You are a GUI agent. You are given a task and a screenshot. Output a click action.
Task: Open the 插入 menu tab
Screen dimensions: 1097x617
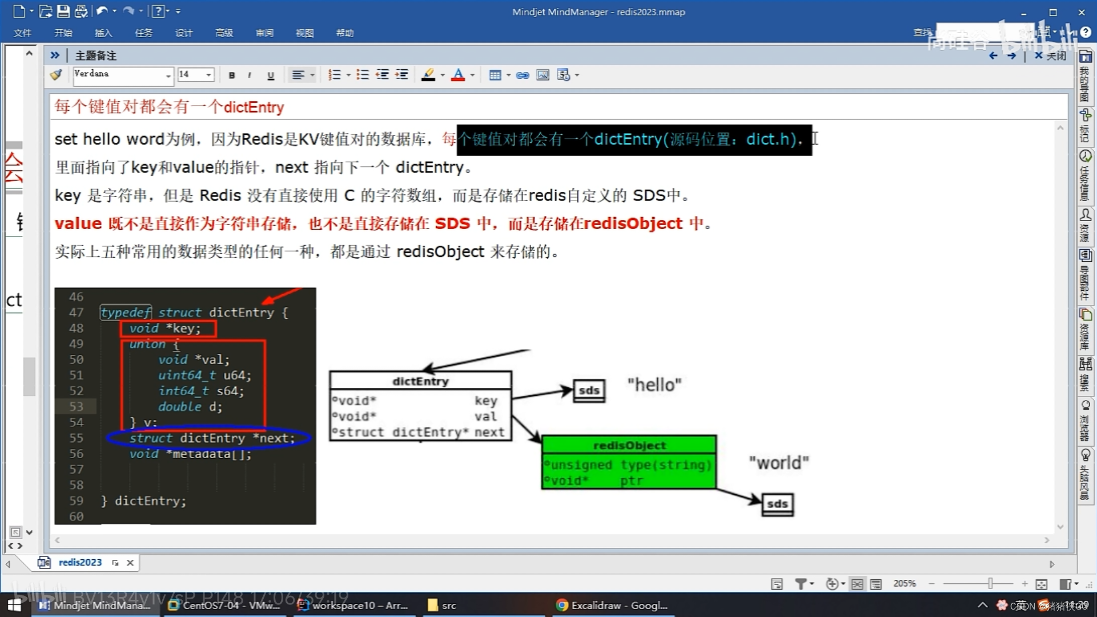(103, 33)
